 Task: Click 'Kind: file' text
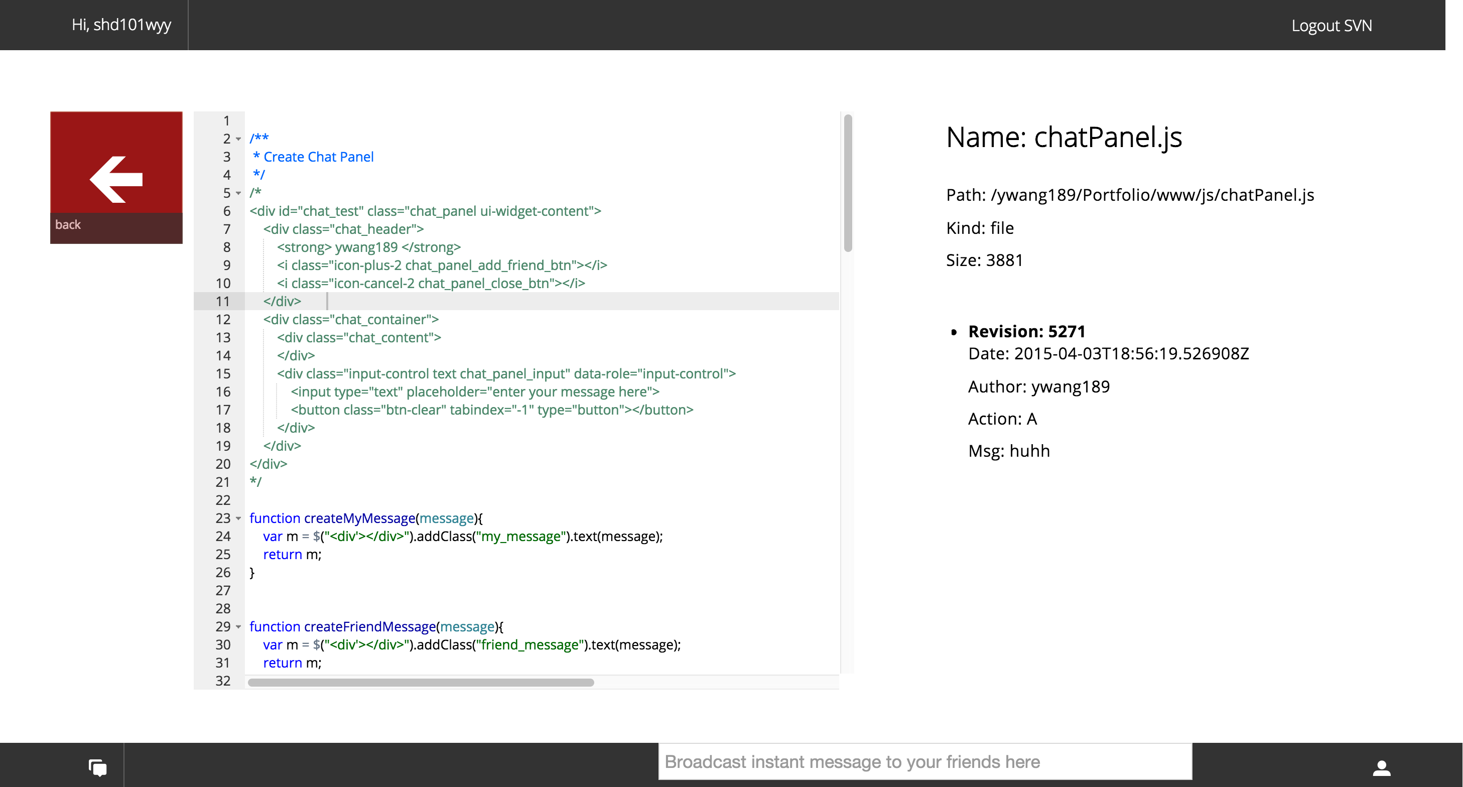[x=980, y=228]
